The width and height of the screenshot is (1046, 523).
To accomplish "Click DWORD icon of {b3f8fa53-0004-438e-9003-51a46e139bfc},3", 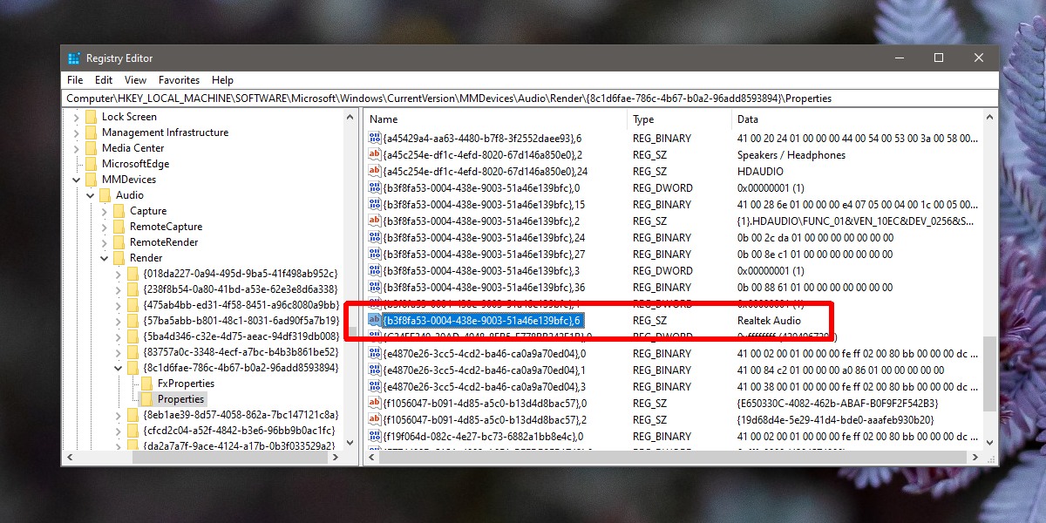I will pyautogui.click(x=375, y=271).
